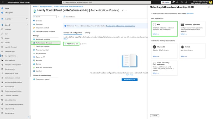Click the global search resources box
This screenshot has width=213, height=119.
[106, 2]
